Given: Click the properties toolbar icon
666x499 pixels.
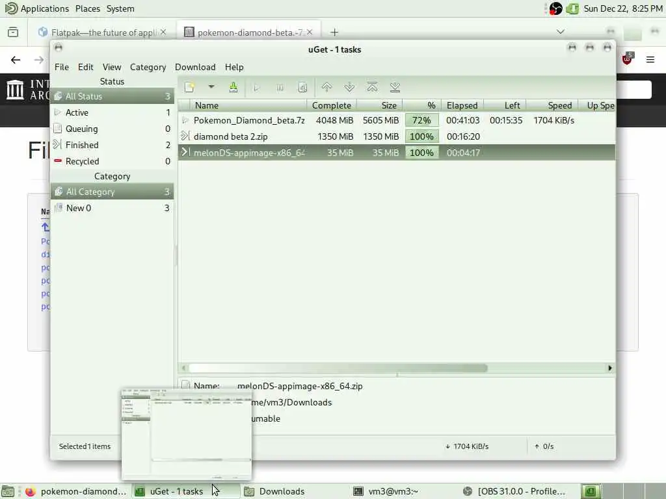Looking at the screenshot, I should point(302,88).
